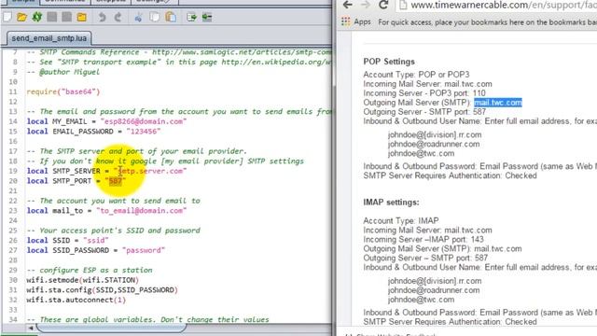Click wifi.setmode(wifi.STATION) on line 30
597x336 pixels.
coord(83,280)
